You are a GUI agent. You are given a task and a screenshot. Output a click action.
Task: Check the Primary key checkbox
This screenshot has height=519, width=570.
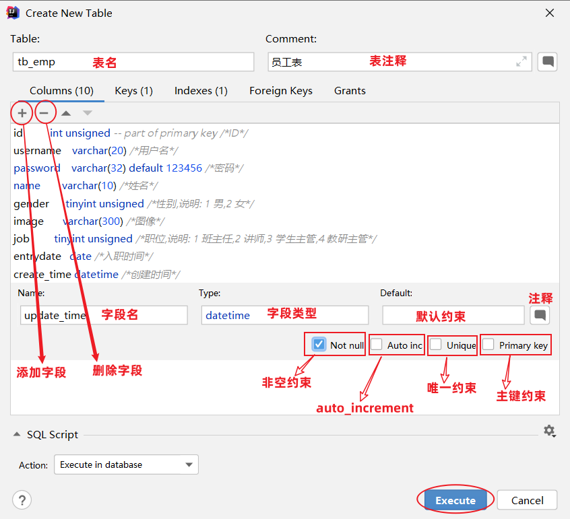coord(488,345)
